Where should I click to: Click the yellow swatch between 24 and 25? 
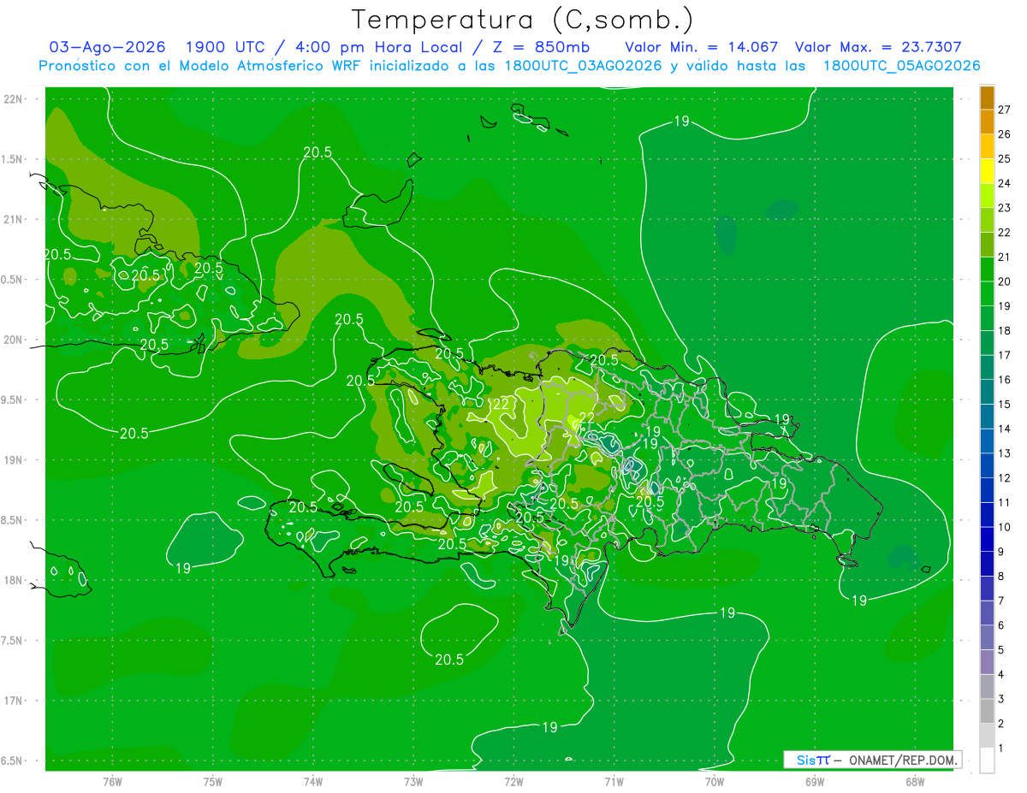(987, 171)
